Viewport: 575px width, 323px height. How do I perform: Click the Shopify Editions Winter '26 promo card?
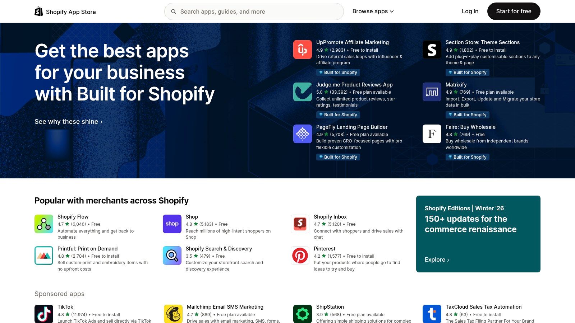[x=478, y=233]
